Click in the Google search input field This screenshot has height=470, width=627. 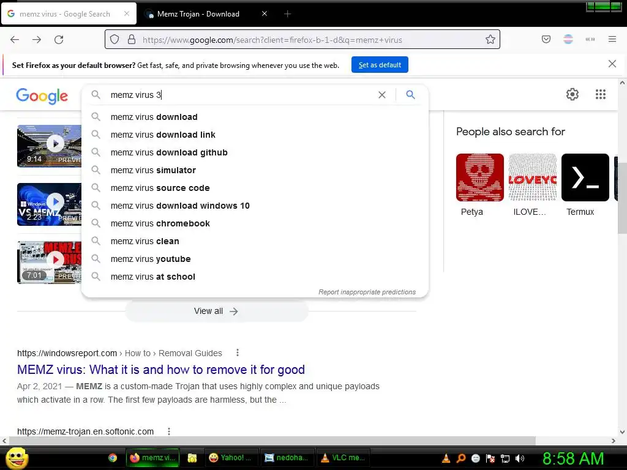pos(240,95)
